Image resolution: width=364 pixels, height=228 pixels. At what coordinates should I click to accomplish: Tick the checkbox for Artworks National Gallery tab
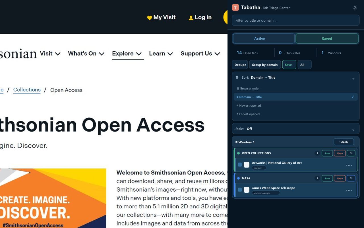240,165
